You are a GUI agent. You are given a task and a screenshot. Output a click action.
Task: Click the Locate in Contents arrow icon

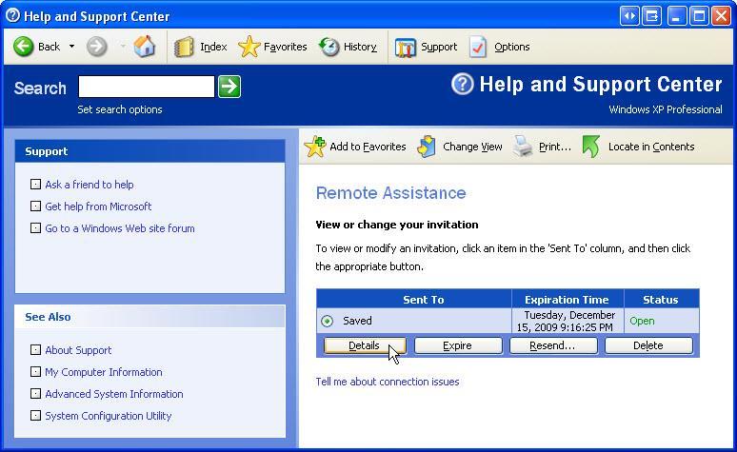pyautogui.click(x=591, y=147)
